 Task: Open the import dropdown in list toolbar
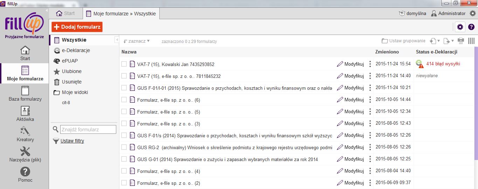tap(435, 41)
